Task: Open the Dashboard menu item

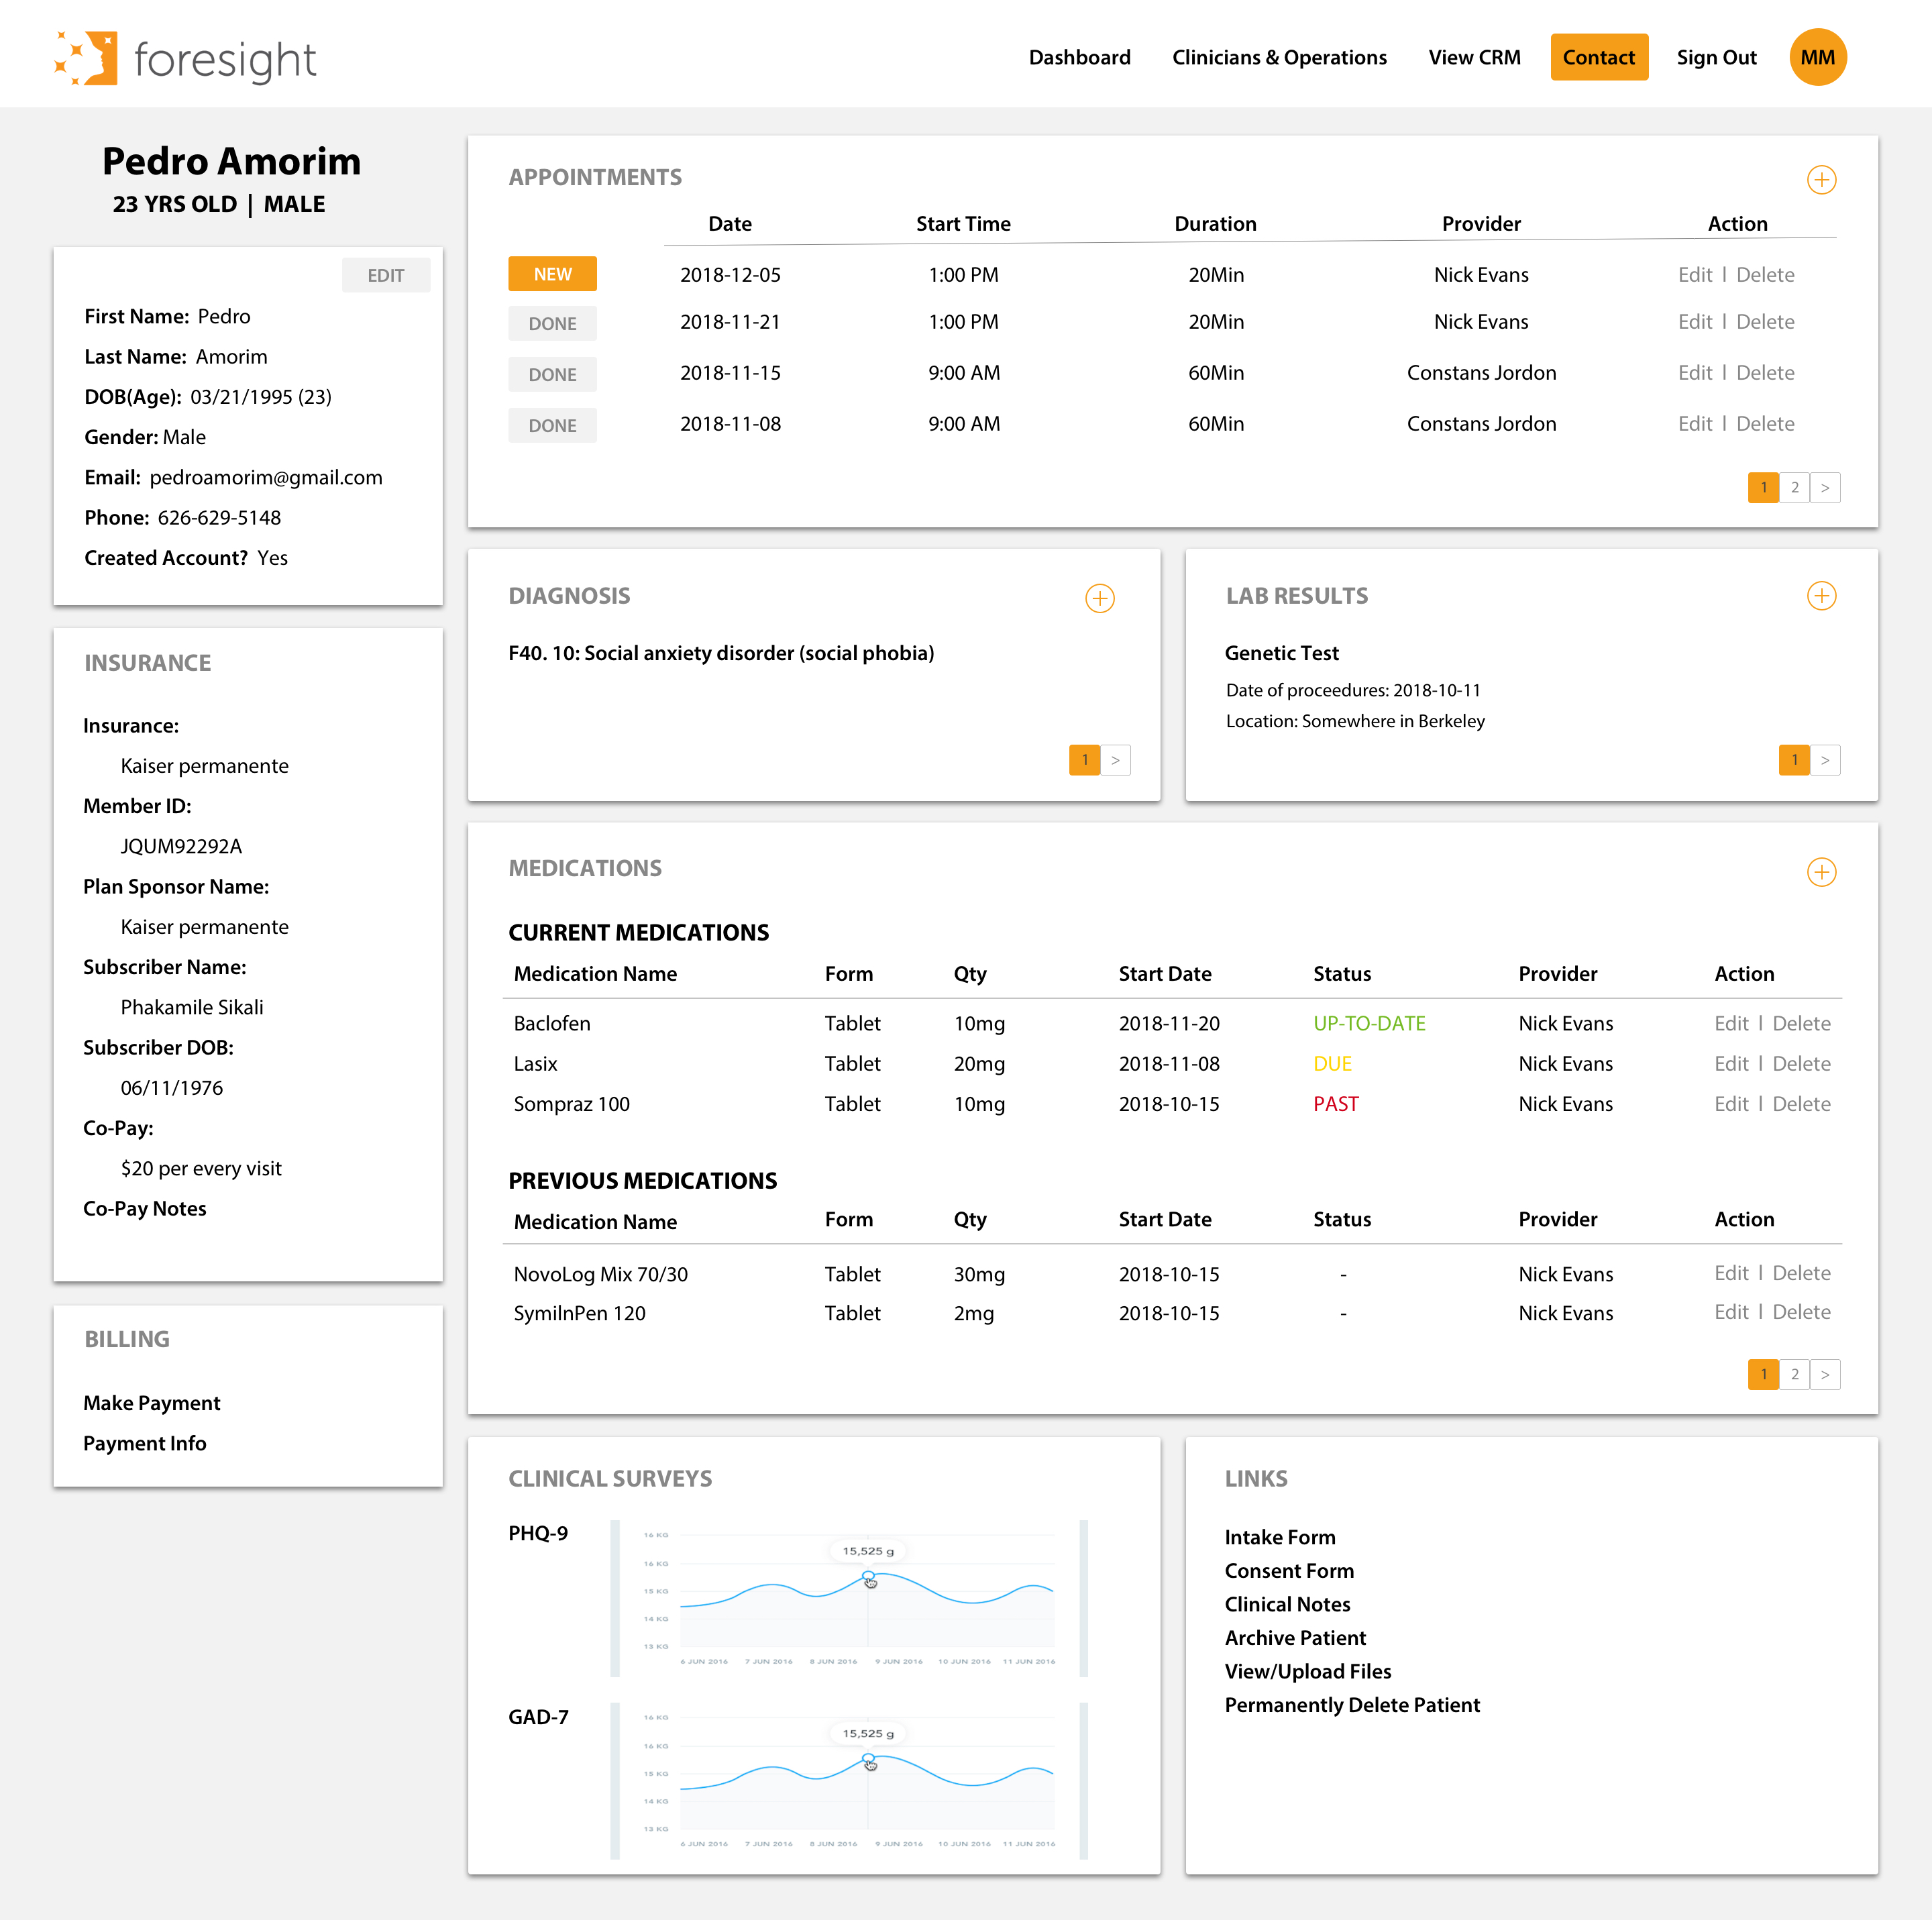Action: (1079, 57)
